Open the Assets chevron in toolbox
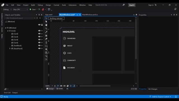The width and height of the screenshot is (179, 101). point(46,59)
